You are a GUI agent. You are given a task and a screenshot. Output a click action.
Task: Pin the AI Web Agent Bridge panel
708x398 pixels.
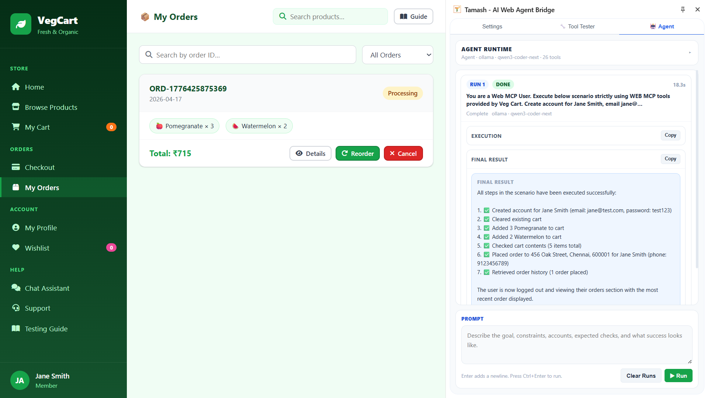(x=683, y=10)
